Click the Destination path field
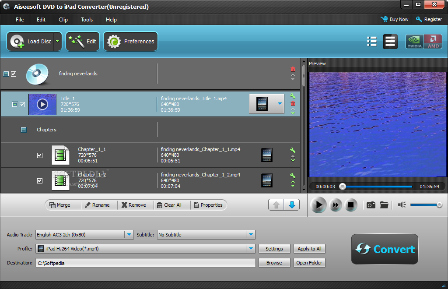Viewport: 448px width, 289px height. click(145, 263)
